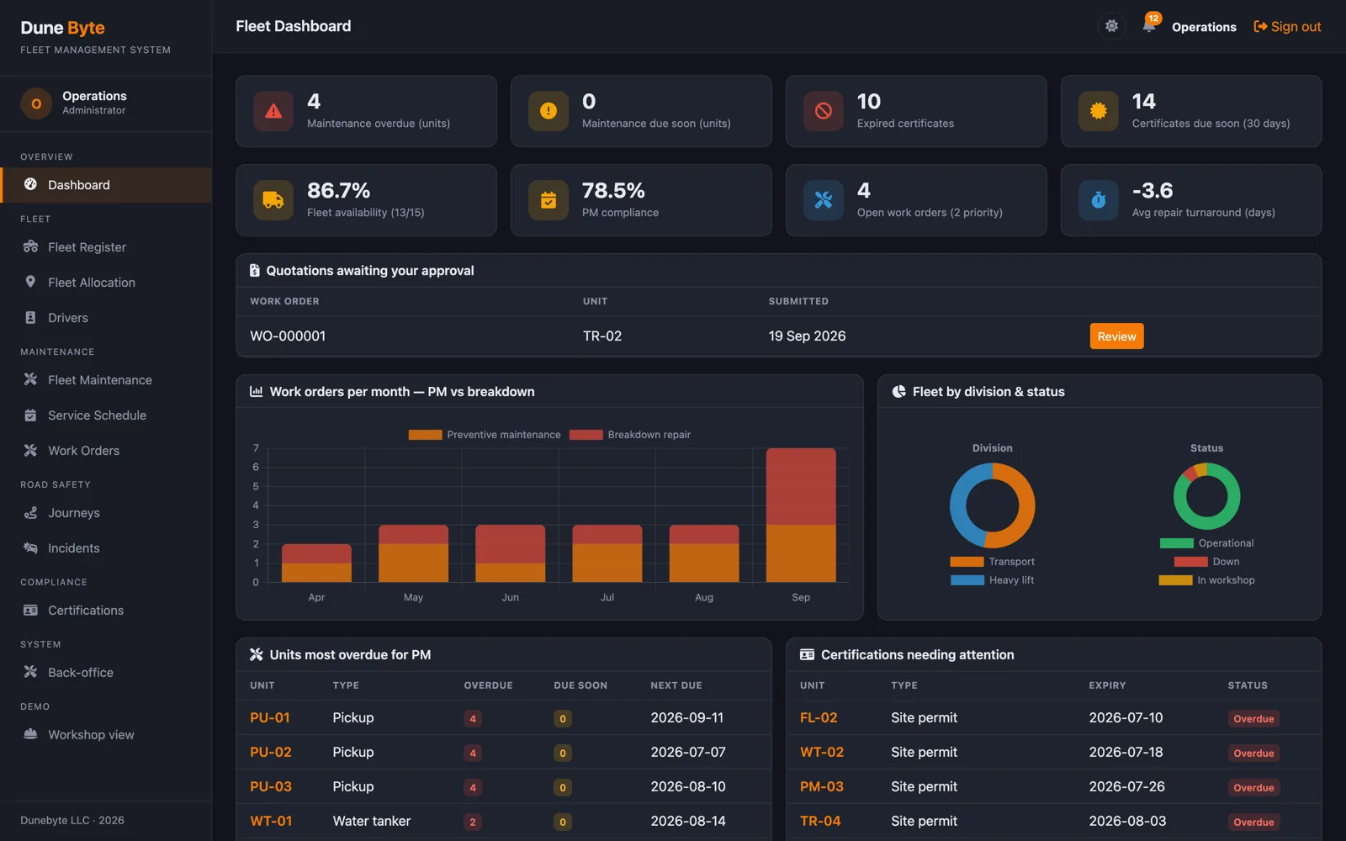1346x841 pixels.
Task: Toggle Breakdown repair legend swatch
Action: 586,435
